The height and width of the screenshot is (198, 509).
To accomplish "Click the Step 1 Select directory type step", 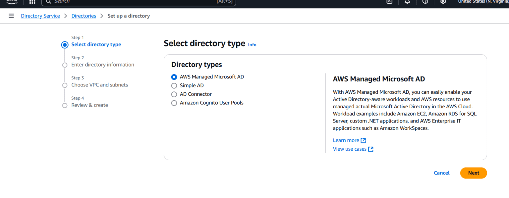I will click(x=96, y=44).
